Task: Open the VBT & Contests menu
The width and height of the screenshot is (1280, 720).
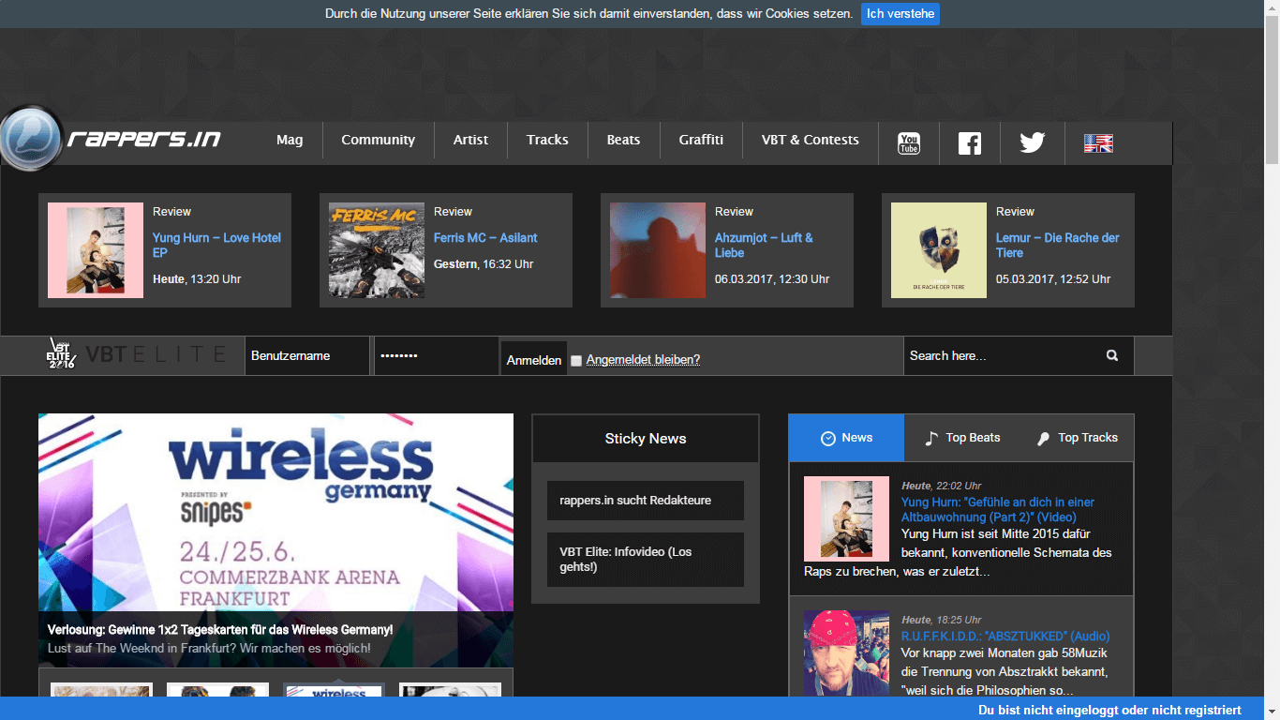Action: 810,140
